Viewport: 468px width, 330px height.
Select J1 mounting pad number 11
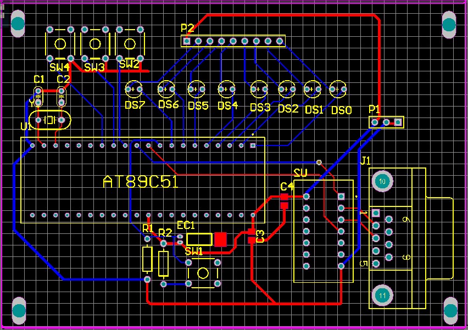tap(382, 295)
